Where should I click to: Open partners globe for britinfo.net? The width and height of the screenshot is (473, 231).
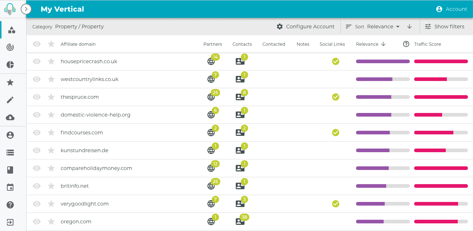click(211, 186)
